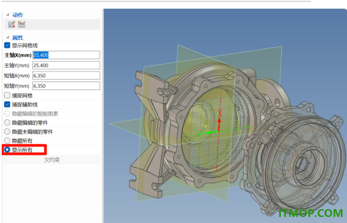Click the green Y axis arrow
347x223 pixels.
[211, 133]
